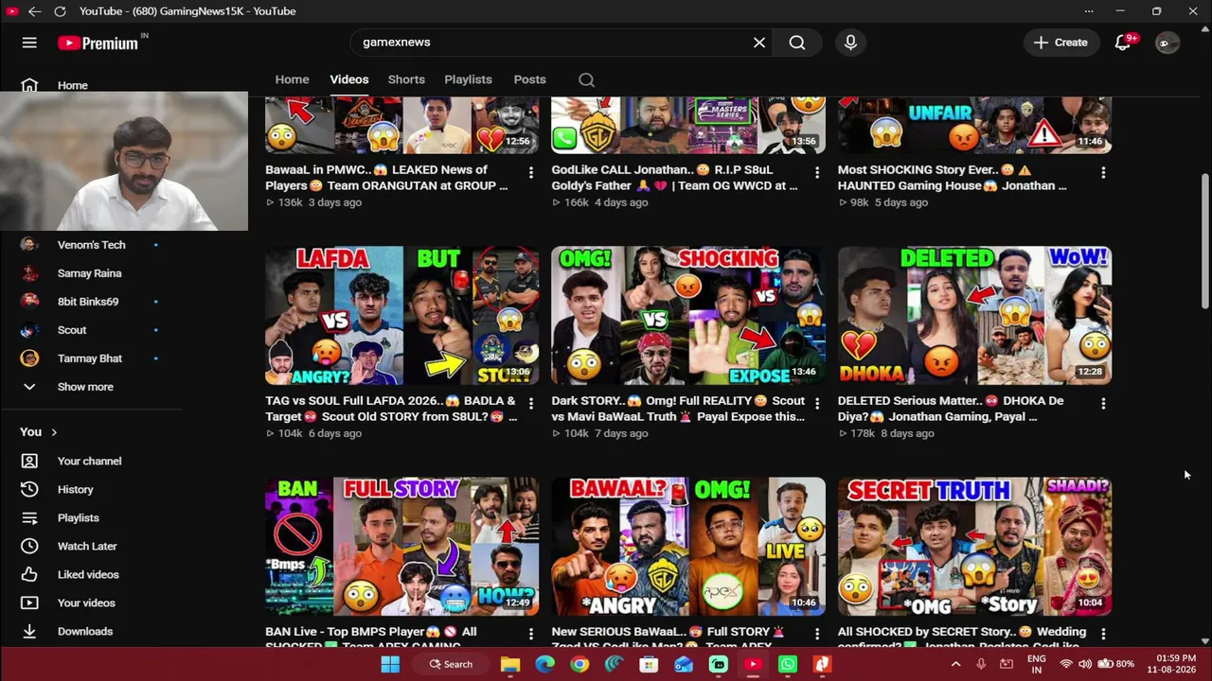Image resolution: width=1212 pixels, height=681 pixels.
Task: Open more options for TAG vs SOUL video
Action: (x=530, y=403)
